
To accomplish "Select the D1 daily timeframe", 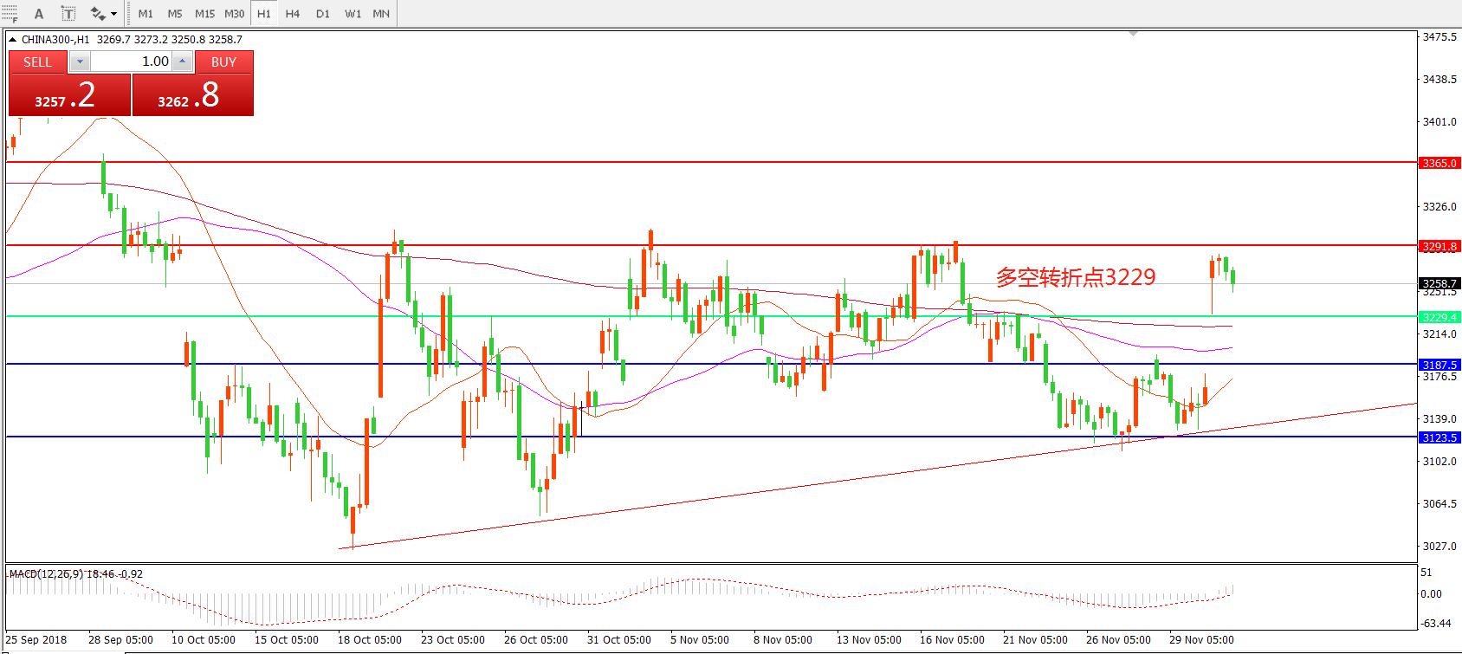I will 323,14.
